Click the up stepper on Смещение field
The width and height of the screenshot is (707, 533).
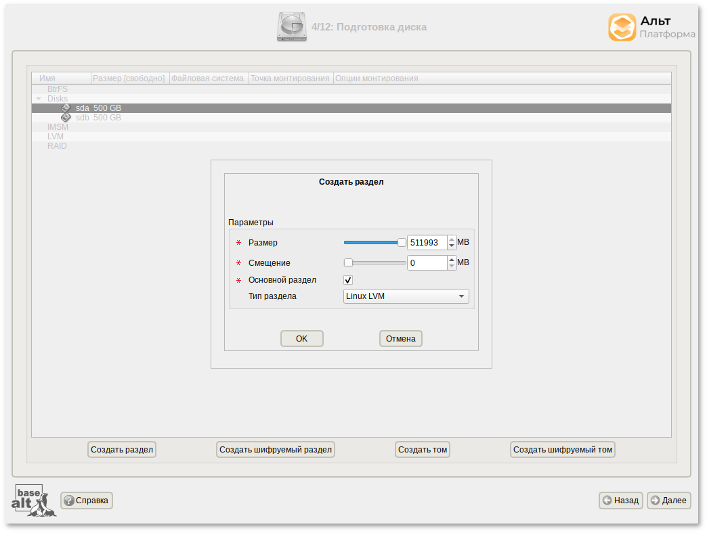tap(451, 260)
